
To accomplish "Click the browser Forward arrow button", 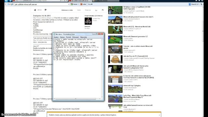I will [x=10, y=1].
